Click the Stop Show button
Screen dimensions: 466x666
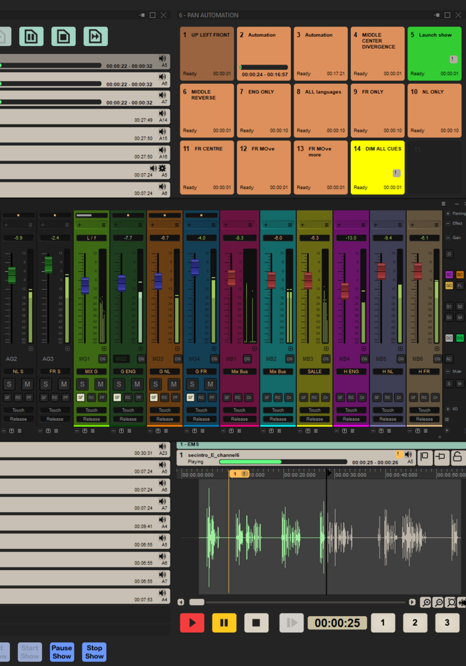tap(95, 652)
